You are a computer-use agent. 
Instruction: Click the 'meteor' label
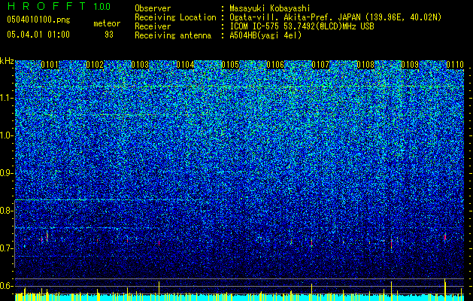(x=107, y=23)
